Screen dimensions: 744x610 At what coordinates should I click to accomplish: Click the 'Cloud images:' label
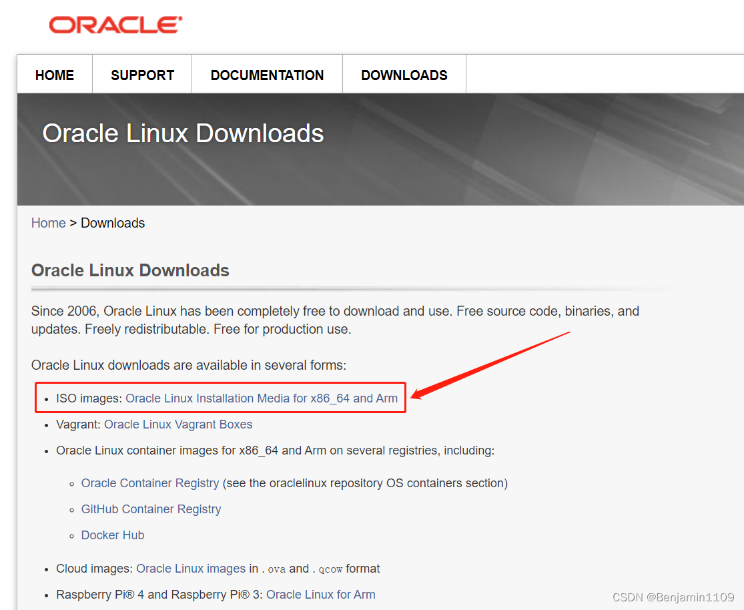[x=95, y=569]
